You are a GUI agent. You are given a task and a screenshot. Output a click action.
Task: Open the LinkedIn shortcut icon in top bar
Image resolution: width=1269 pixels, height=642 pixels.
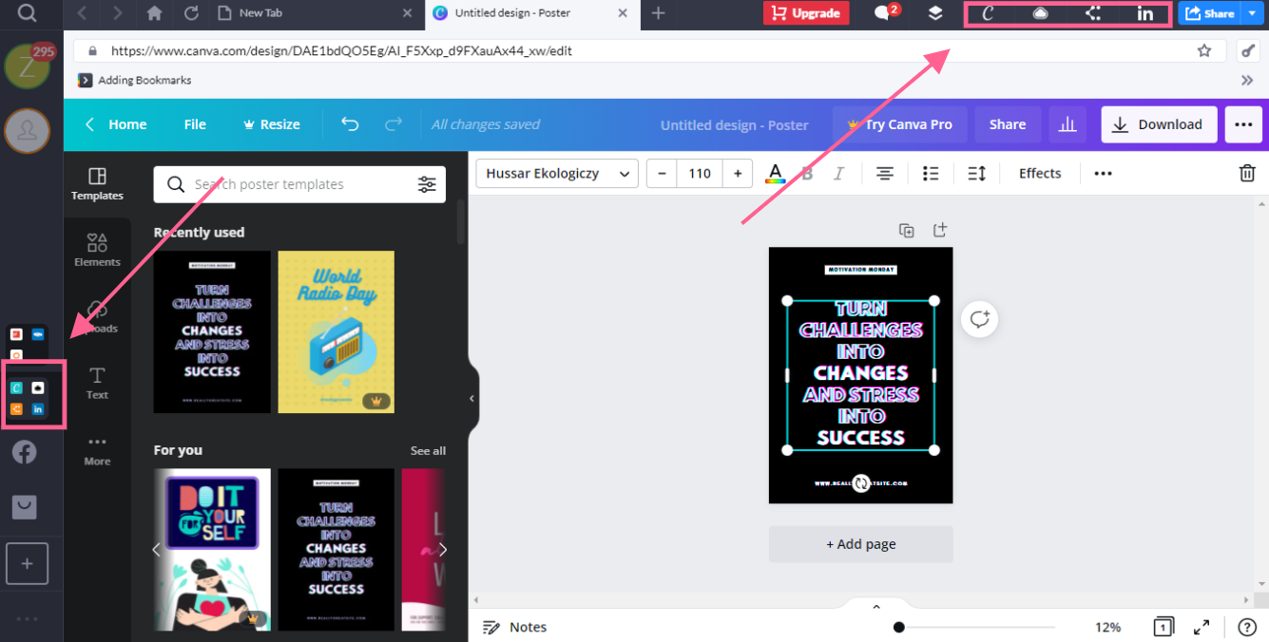click(1145, 13)
